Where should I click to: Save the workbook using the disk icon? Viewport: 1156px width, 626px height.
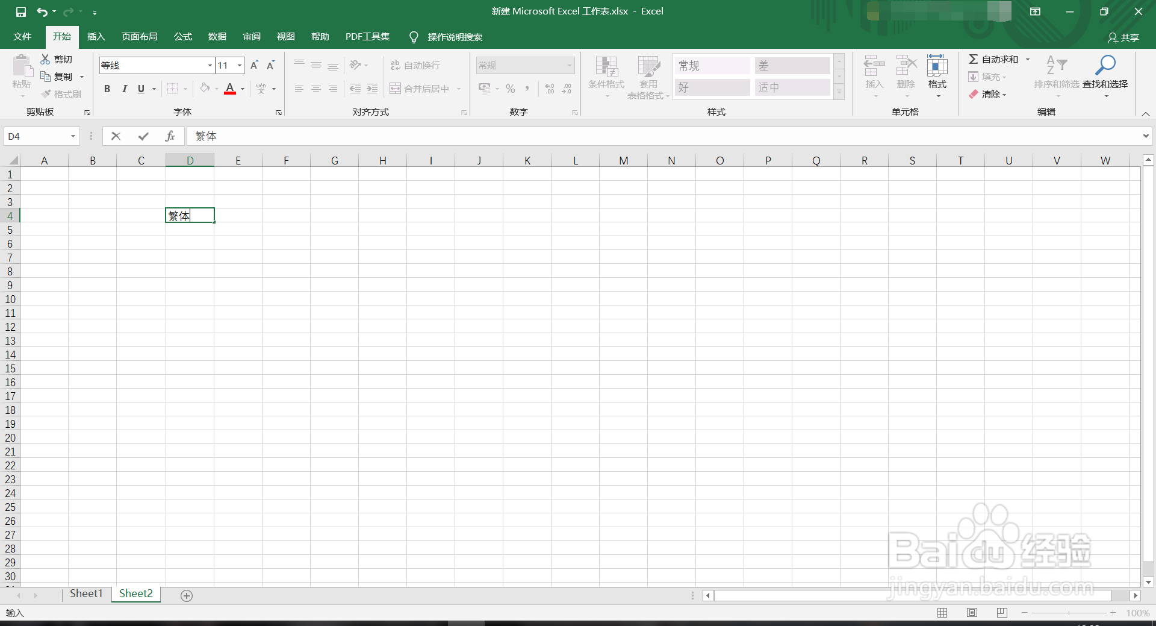pyautogui.click(x=21, y=11)
